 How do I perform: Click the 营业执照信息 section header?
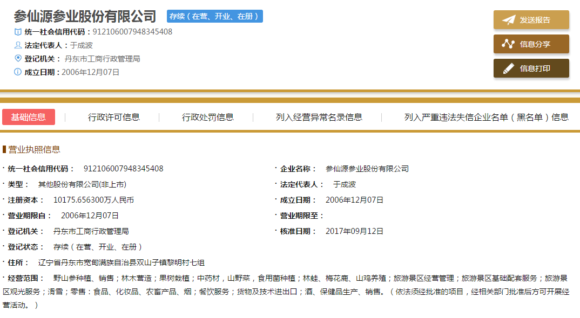click(x=34, y=149)
